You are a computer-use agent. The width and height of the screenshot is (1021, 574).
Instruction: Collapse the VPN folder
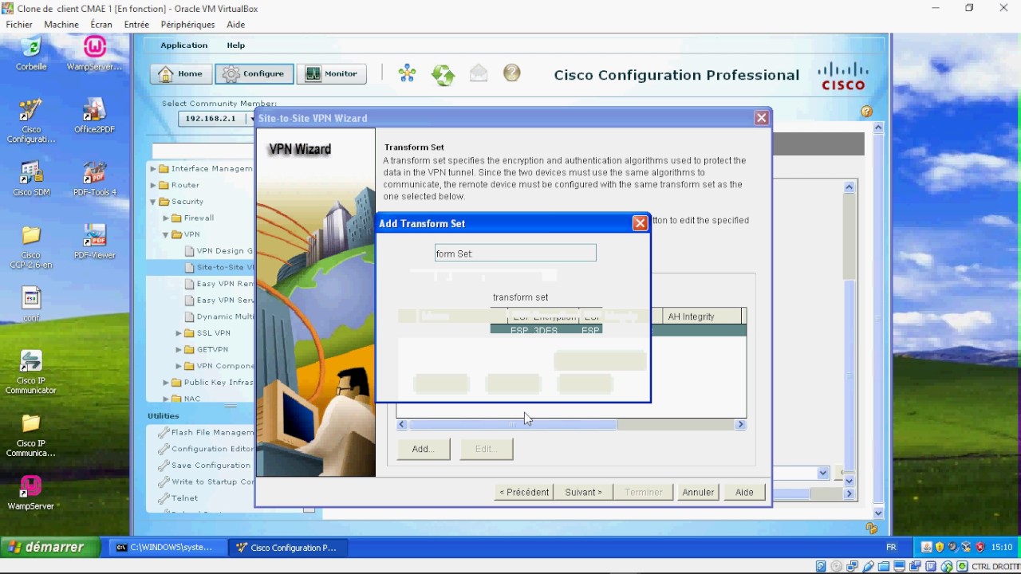point(167,234)
